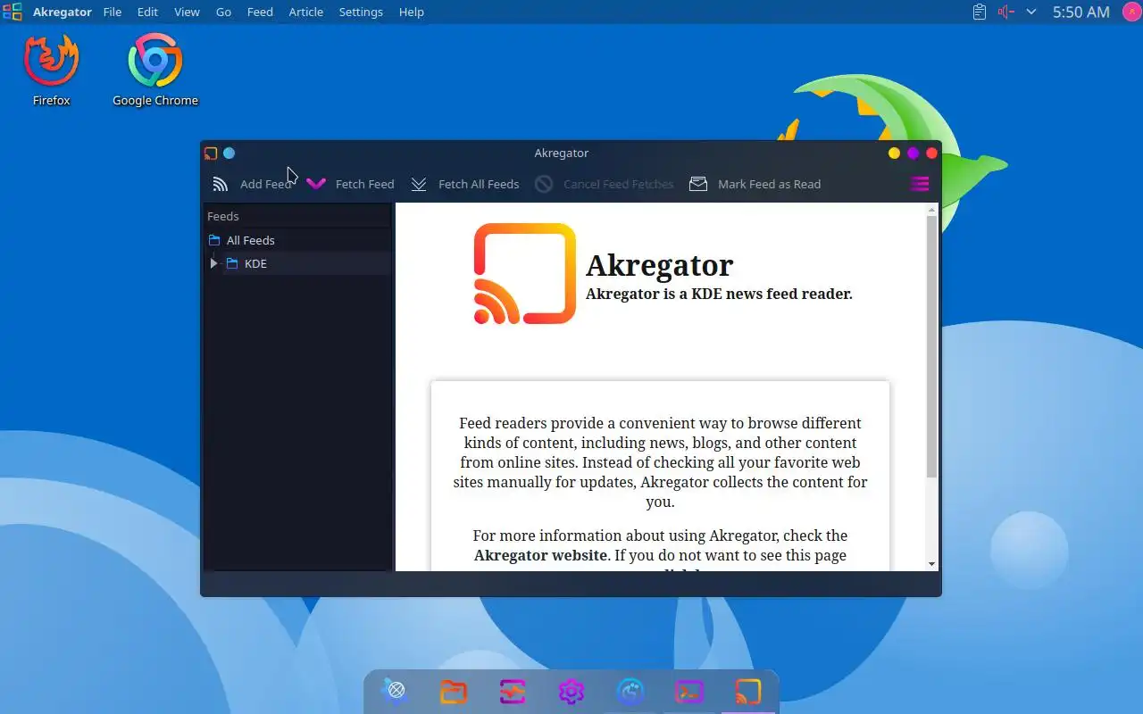This screenshot has width=1143, height=714.
Task: Click the Akregator application menu title
Action: [63, 12]
